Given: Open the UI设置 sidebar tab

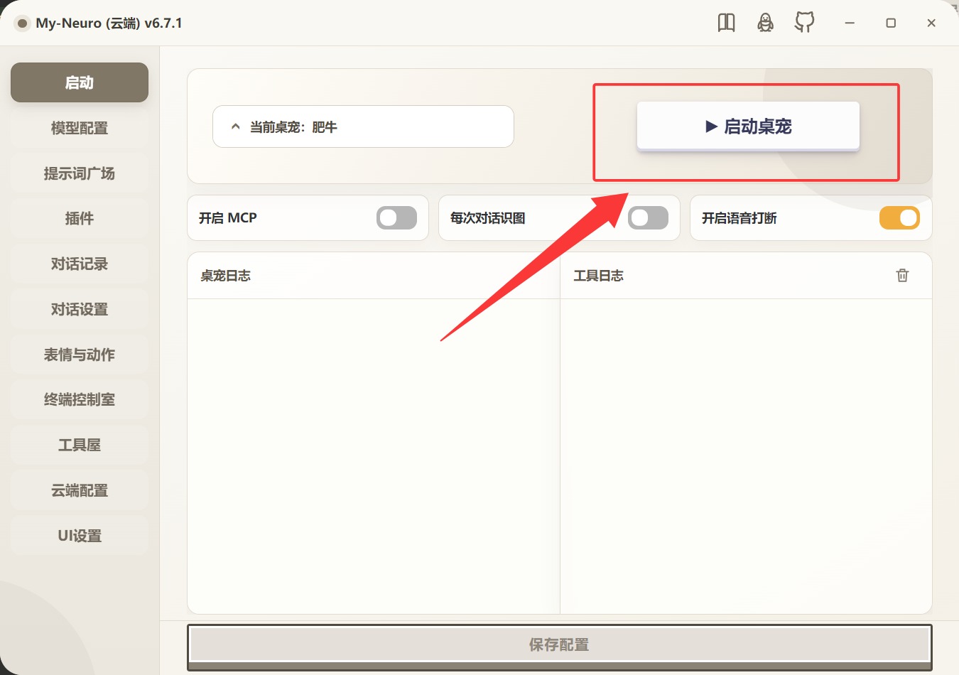Looking at the screenshot, I should (80, 536).
